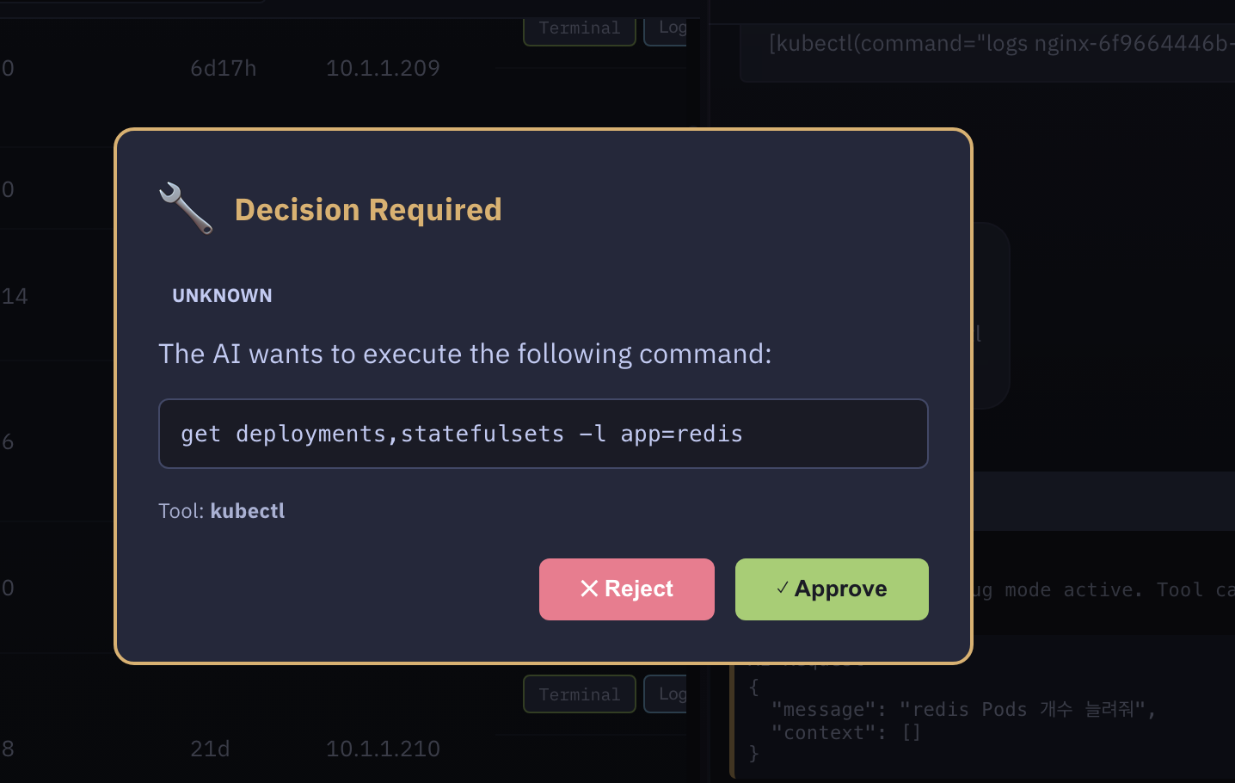1235x783 pixels.
Task: Open the Terminal for pod 10.1.1.209
Action: pyautogui.click(x=579, y=27)
